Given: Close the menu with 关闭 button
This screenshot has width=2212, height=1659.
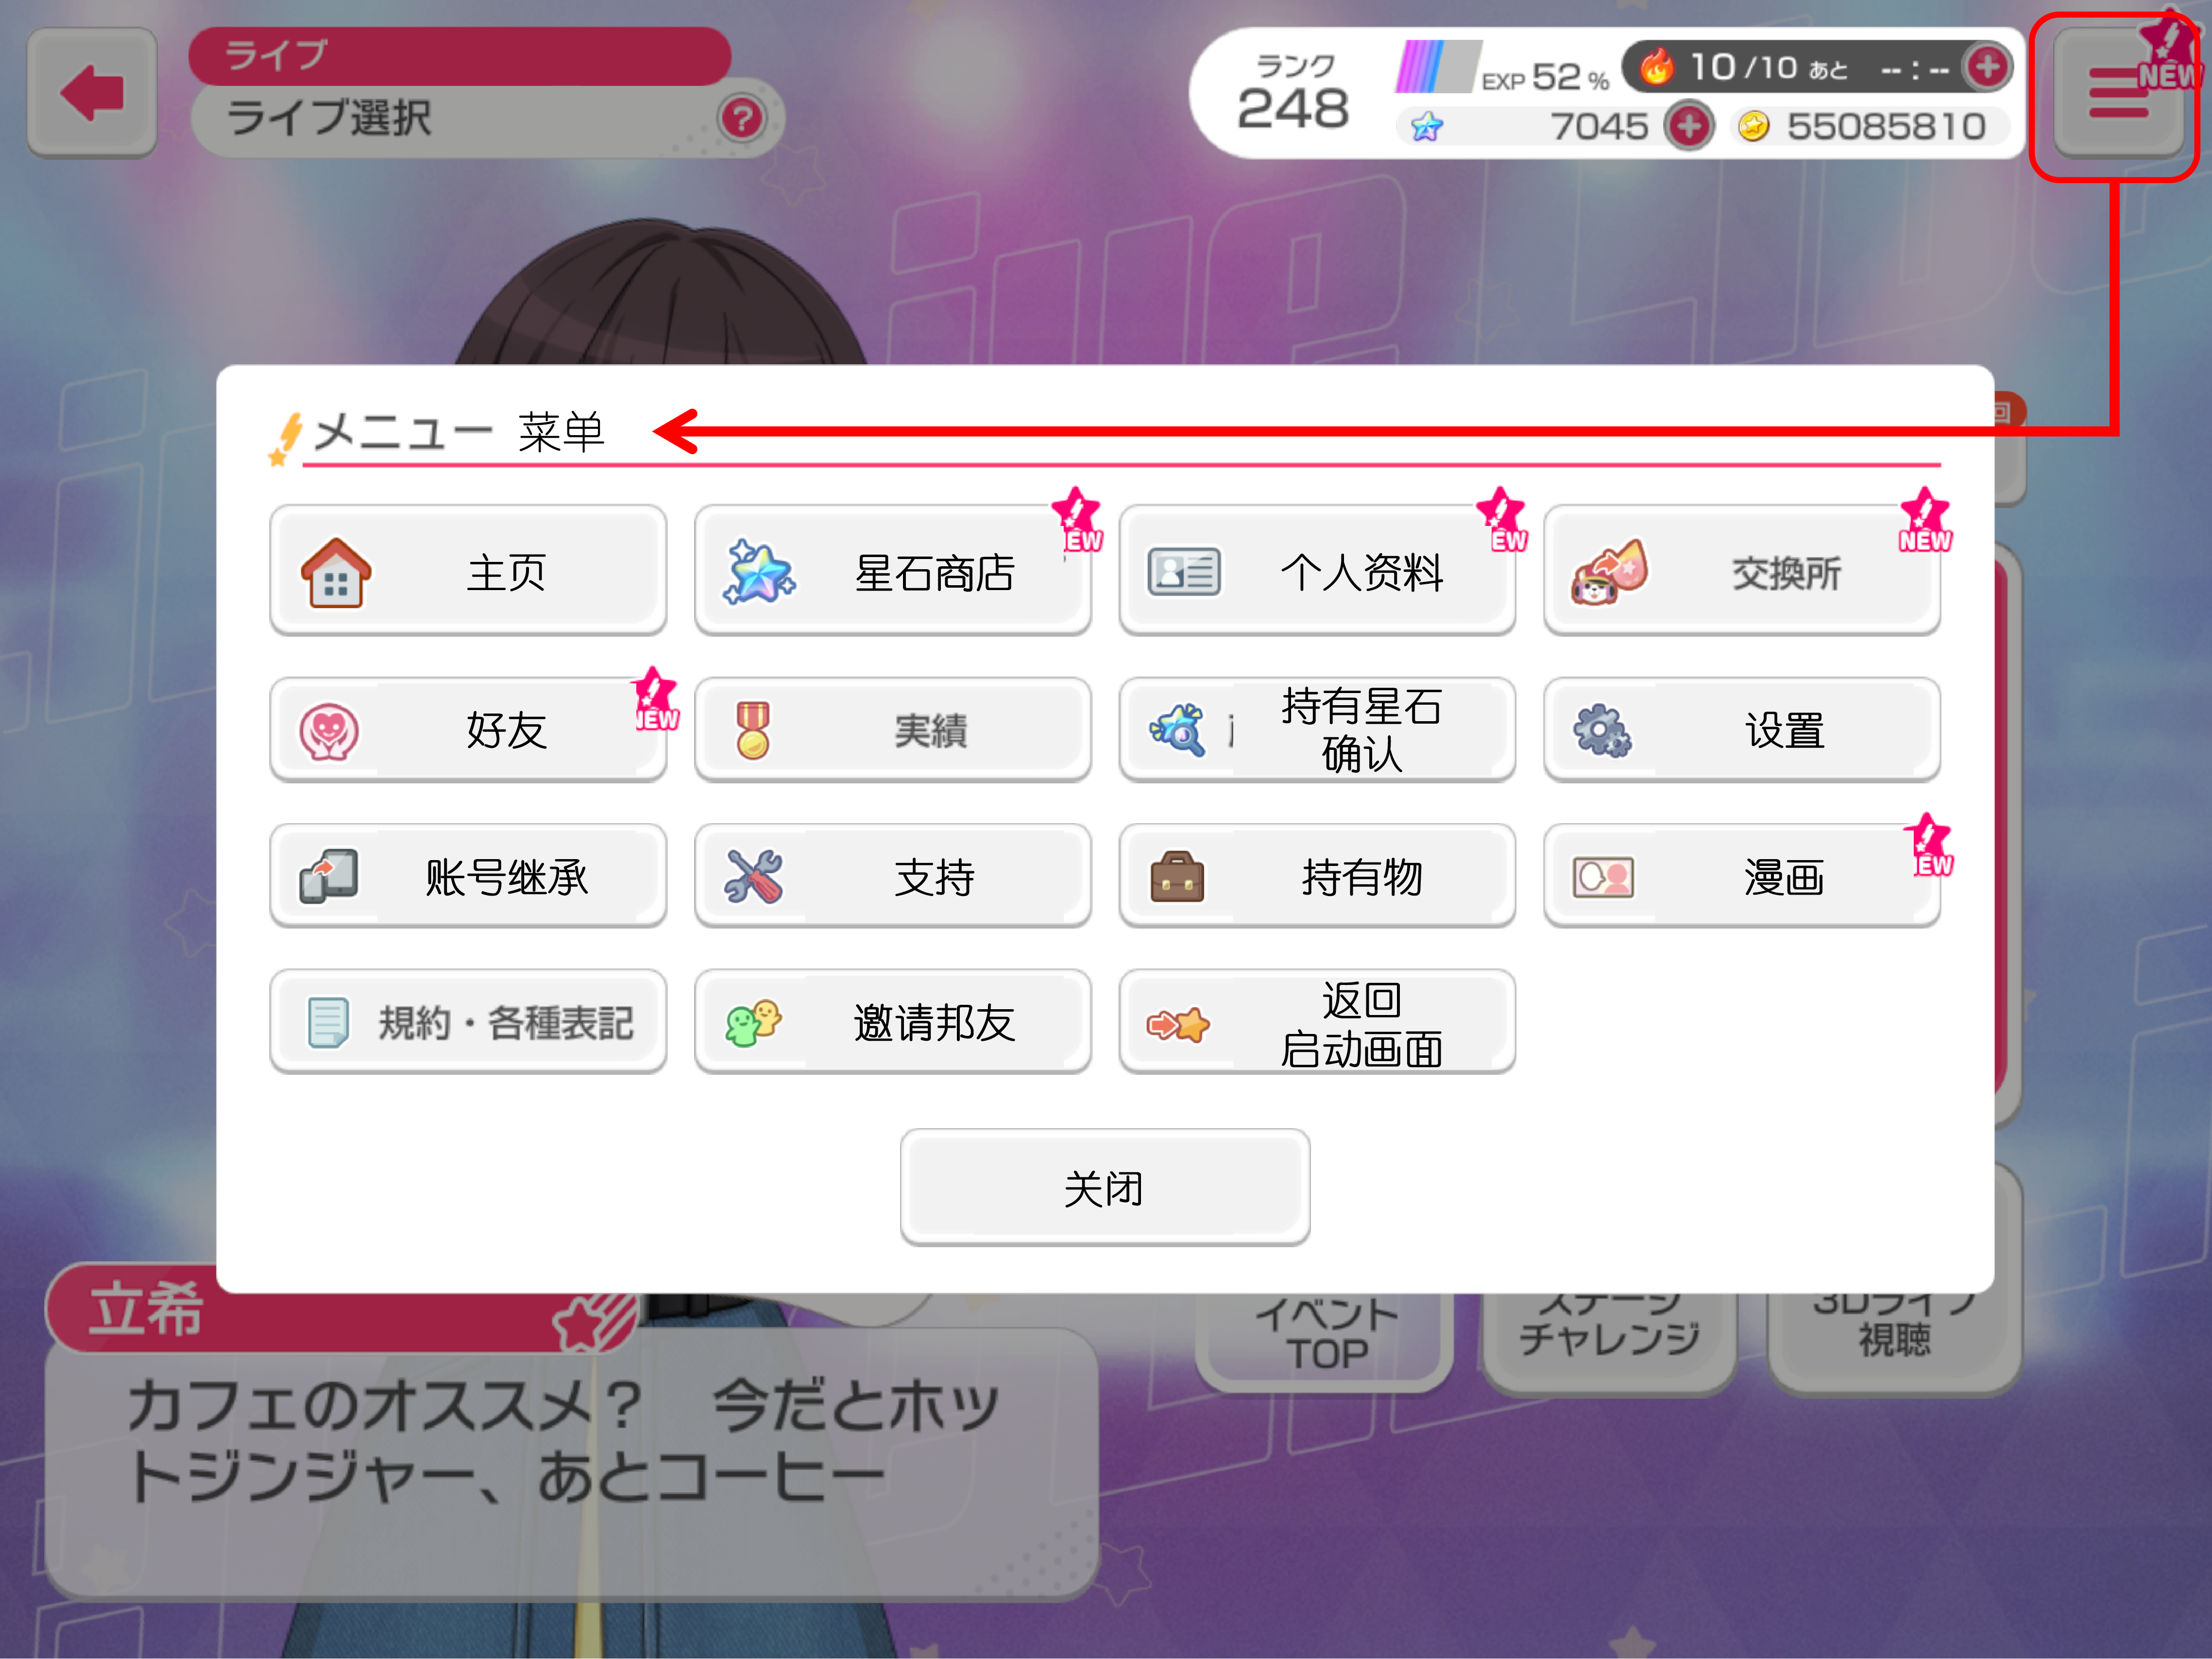Looking at the screenshot, I should [x=1105, y=1187].
